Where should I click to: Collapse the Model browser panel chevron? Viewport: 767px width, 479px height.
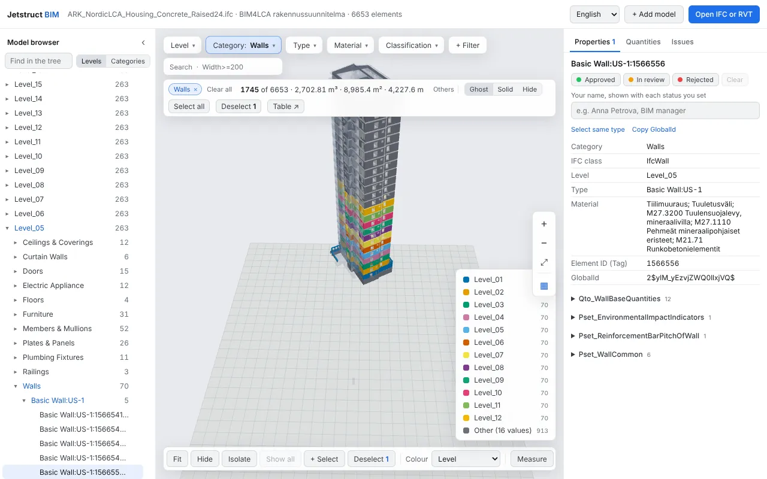coord(143,43)
